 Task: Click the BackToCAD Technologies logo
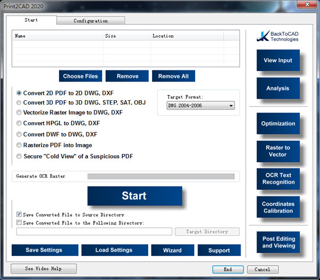tap(277, 36)
